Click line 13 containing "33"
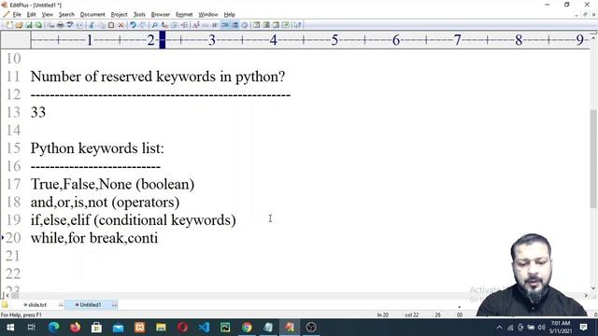This screenshot has width=598, height=336. tap(38, 112)
